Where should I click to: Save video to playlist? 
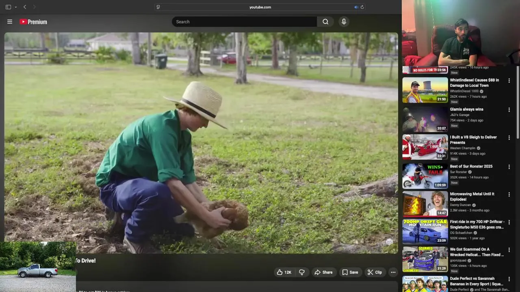coord(350,272)
